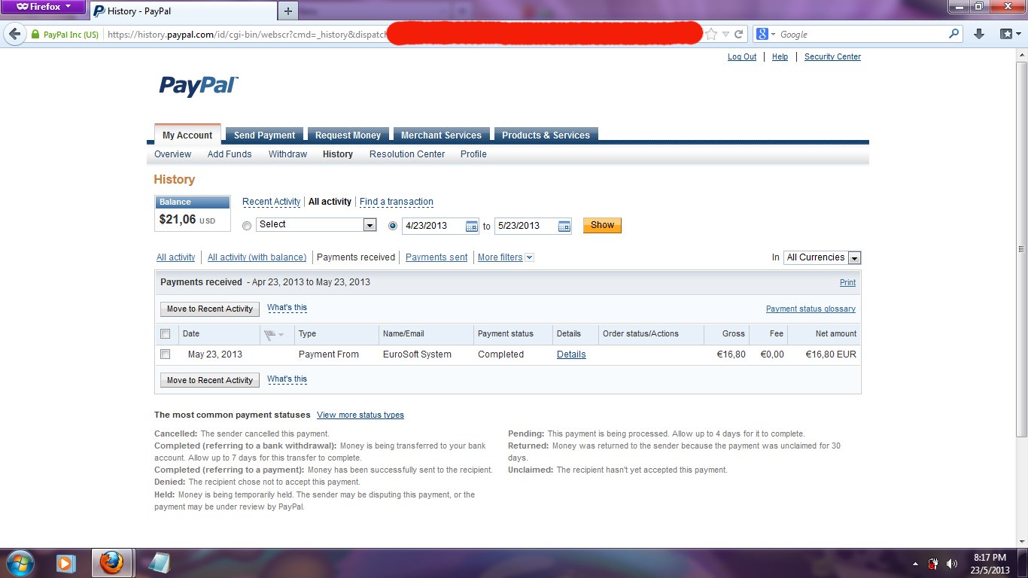Image resolution: width=1028 pixels, height=578 pixels.
Task: Go to Withdraw submenu
Action: point(287,154)
